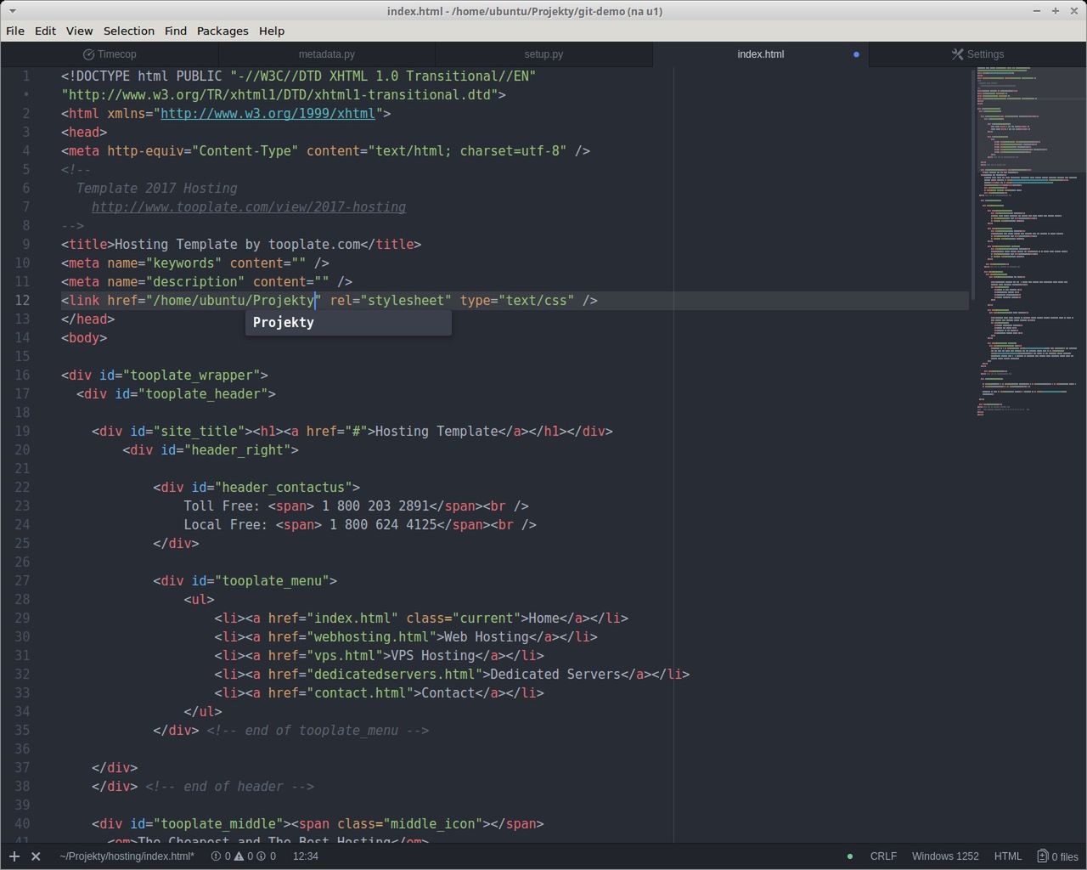The height and width of the screenshot is (870, 1087).
Task: Open the git changed files icon
Action: click(1042, 856)
